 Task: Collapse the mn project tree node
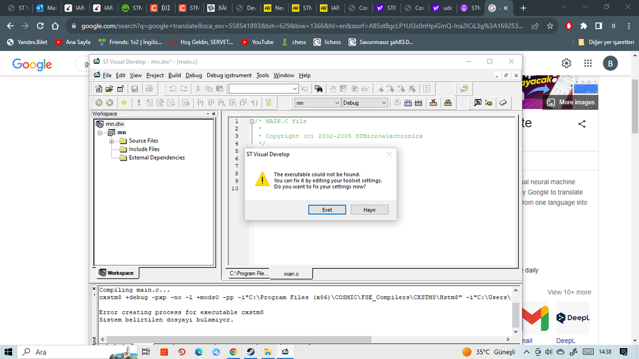100,133
